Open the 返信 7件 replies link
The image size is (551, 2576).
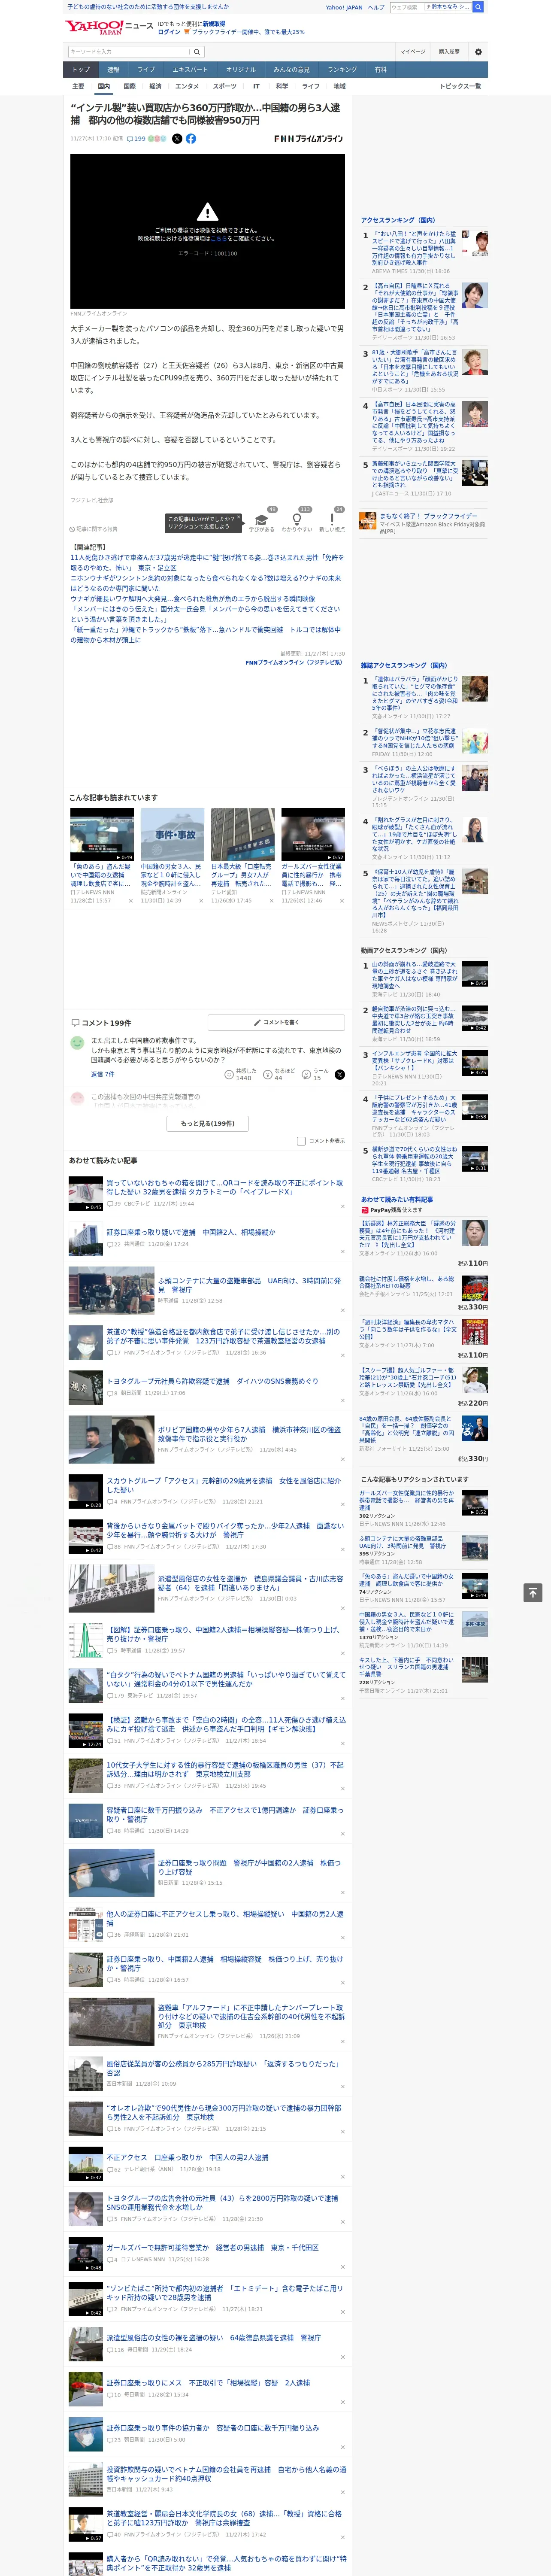point(103,1074)
